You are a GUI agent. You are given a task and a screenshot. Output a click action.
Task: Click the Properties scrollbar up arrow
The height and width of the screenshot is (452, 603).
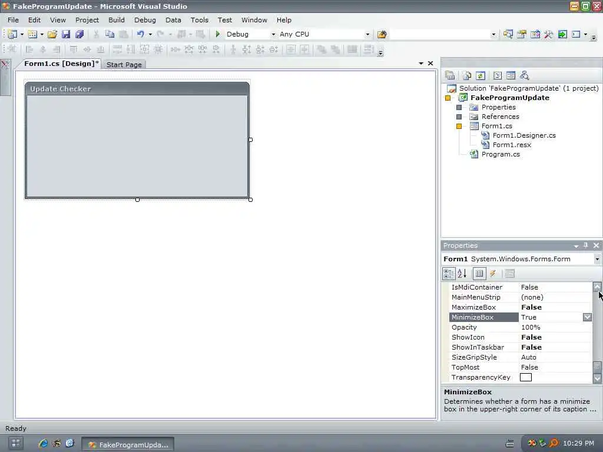click(x=597, y=287)
